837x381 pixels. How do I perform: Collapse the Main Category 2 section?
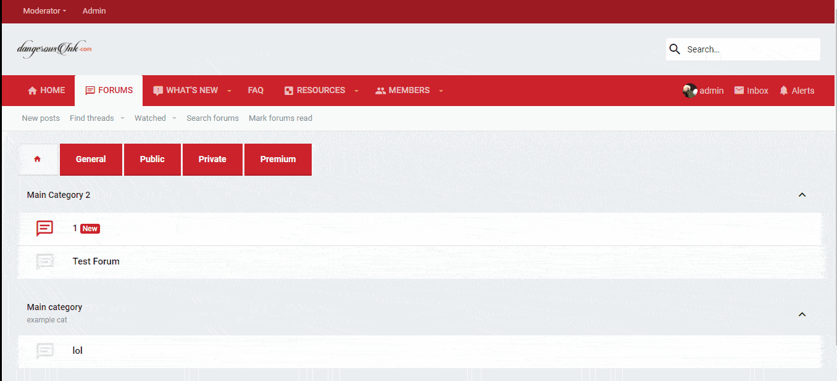(x=802, y=195)
